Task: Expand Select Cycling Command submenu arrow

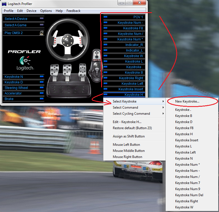Action: tap(163, 114)
